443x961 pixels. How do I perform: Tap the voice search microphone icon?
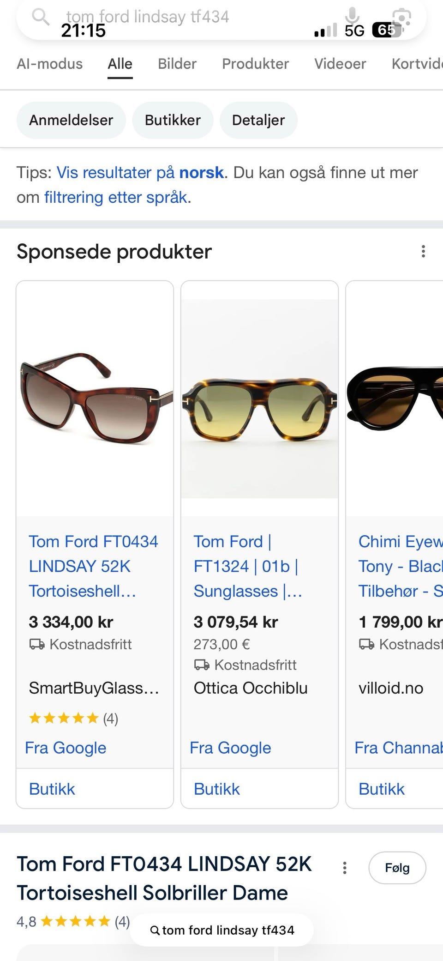coord(352,17)
